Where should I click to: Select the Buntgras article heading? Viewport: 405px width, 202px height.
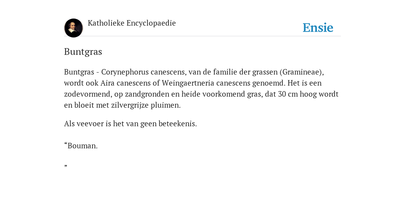tap(83, 52)
